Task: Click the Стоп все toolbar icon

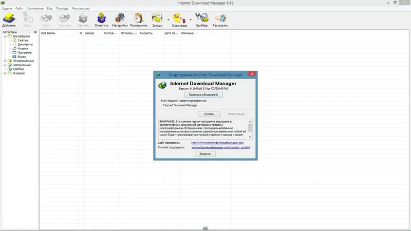Action: [x=65, y=20]
